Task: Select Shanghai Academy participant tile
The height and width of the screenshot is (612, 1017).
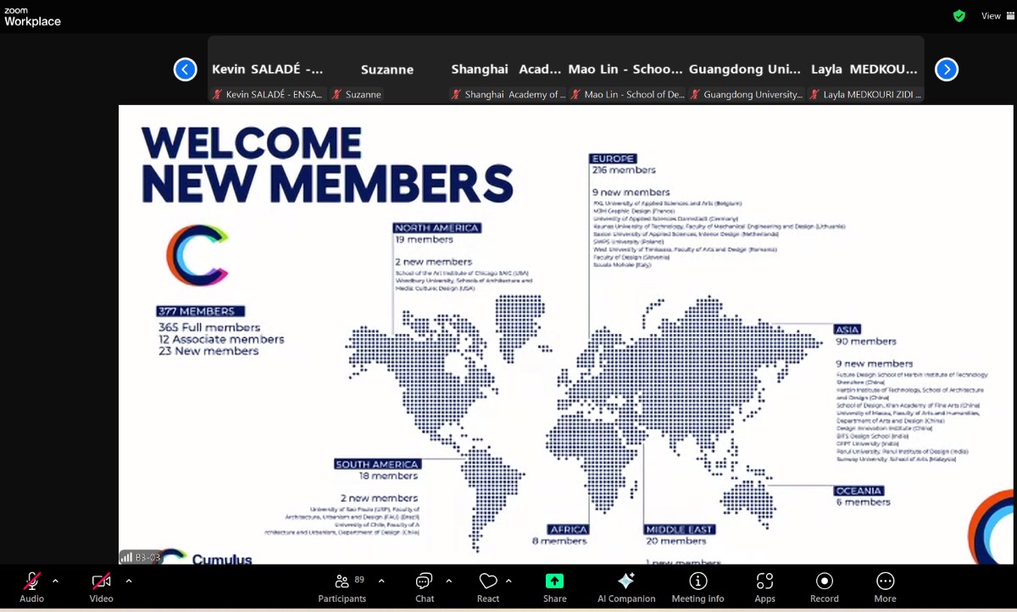Action: 507,70
